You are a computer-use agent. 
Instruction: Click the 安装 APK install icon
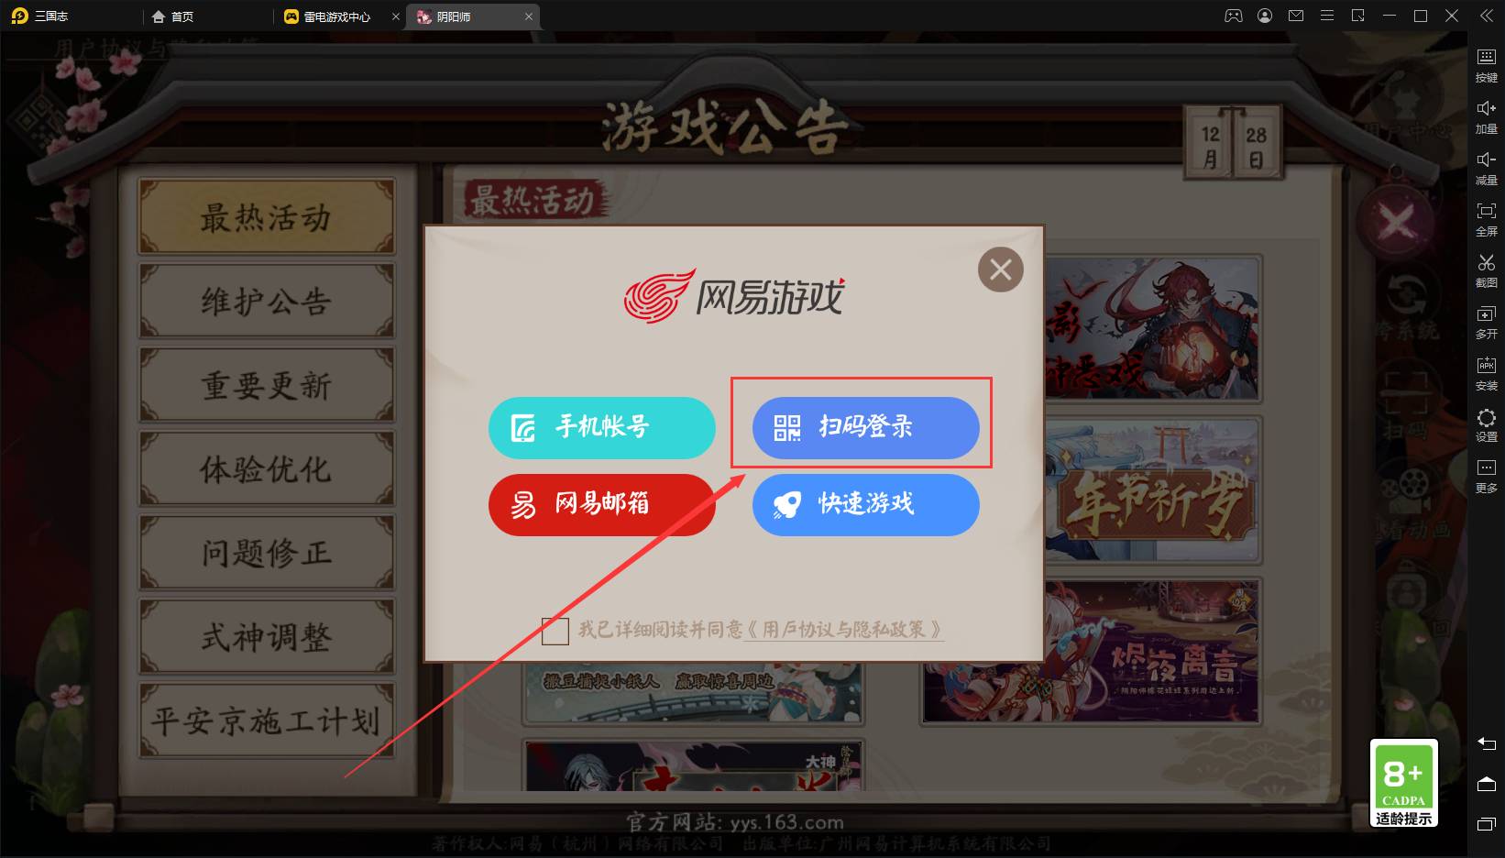click(x=1486, y=373)
